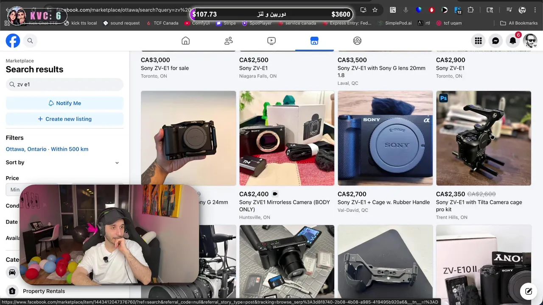
Task: Click Create new listing button
Action: point(64,119)
